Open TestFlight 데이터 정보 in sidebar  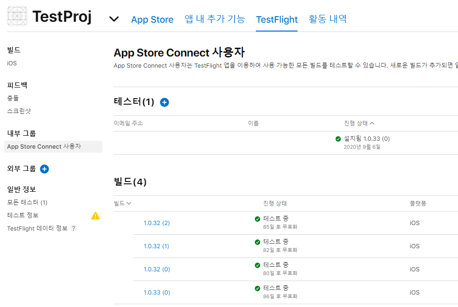point(37,228)
